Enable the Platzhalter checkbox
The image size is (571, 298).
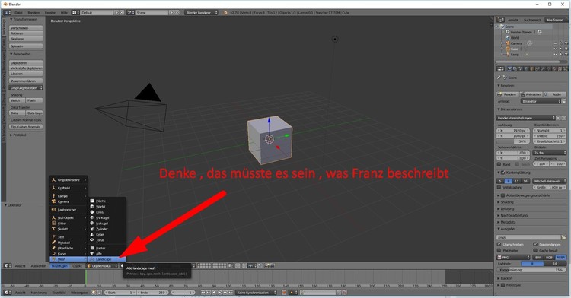tap(499, 250)
